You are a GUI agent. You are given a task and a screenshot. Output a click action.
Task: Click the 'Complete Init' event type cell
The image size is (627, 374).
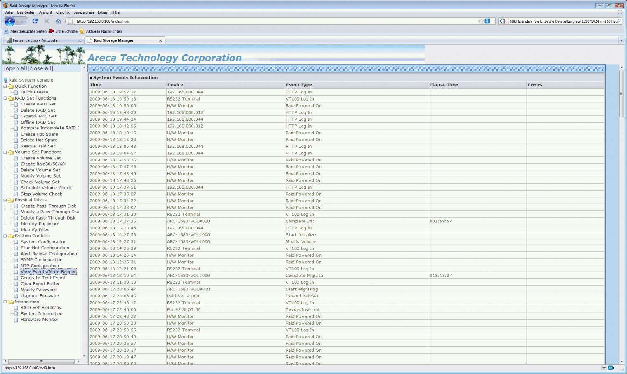click(357, 221)
